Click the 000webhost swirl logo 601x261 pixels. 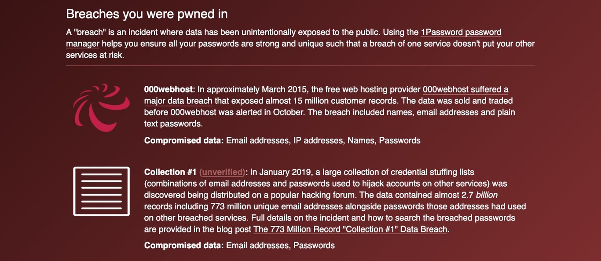click(x=101, y=108)
